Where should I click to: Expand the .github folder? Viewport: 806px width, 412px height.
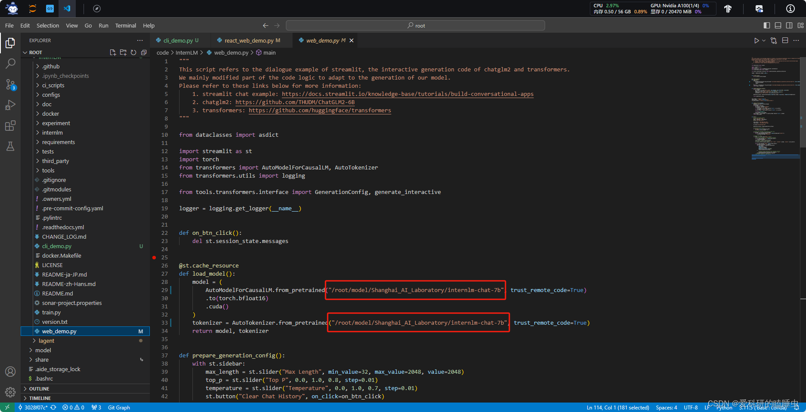click(x=51, y=67)
